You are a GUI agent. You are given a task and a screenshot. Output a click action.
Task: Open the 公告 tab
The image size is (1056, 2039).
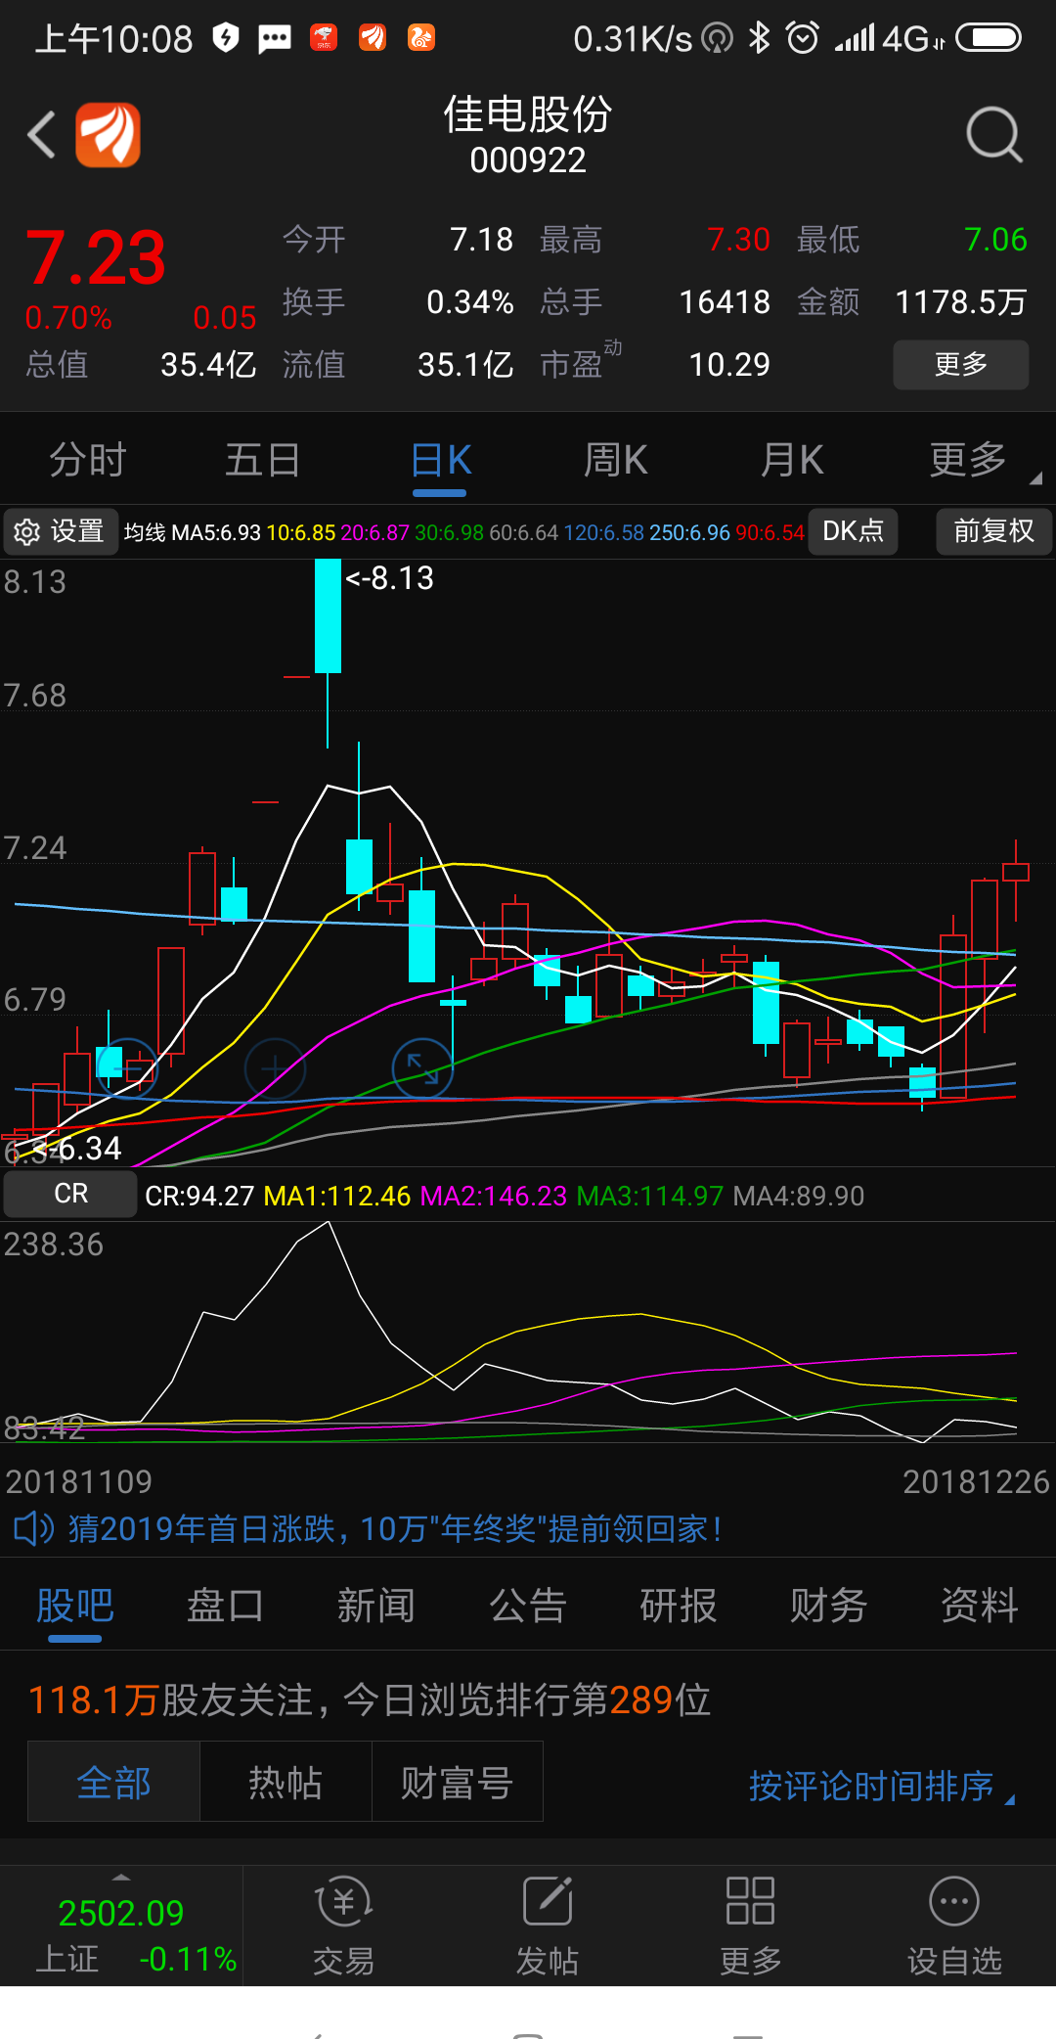[528, 1606]
